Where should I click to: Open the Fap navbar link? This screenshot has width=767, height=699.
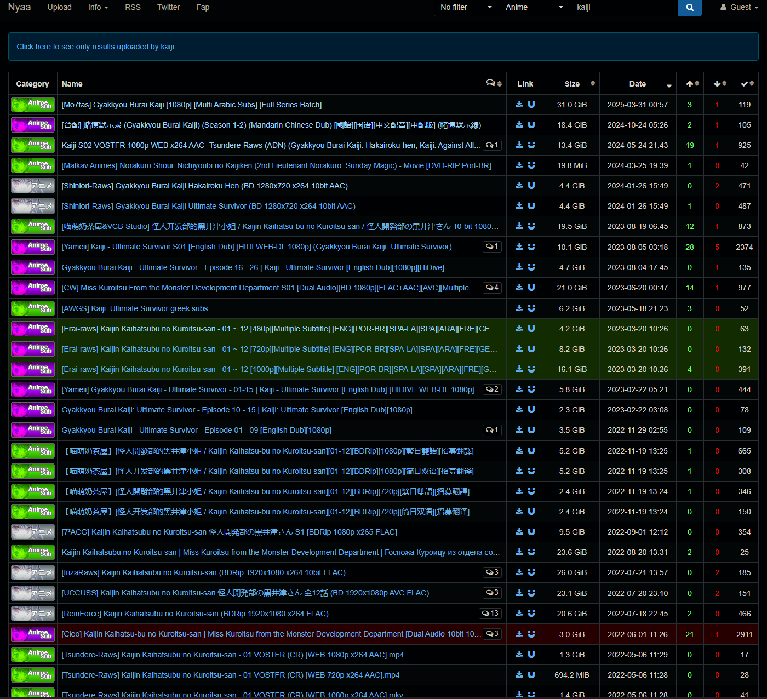(x=203, y=8)
